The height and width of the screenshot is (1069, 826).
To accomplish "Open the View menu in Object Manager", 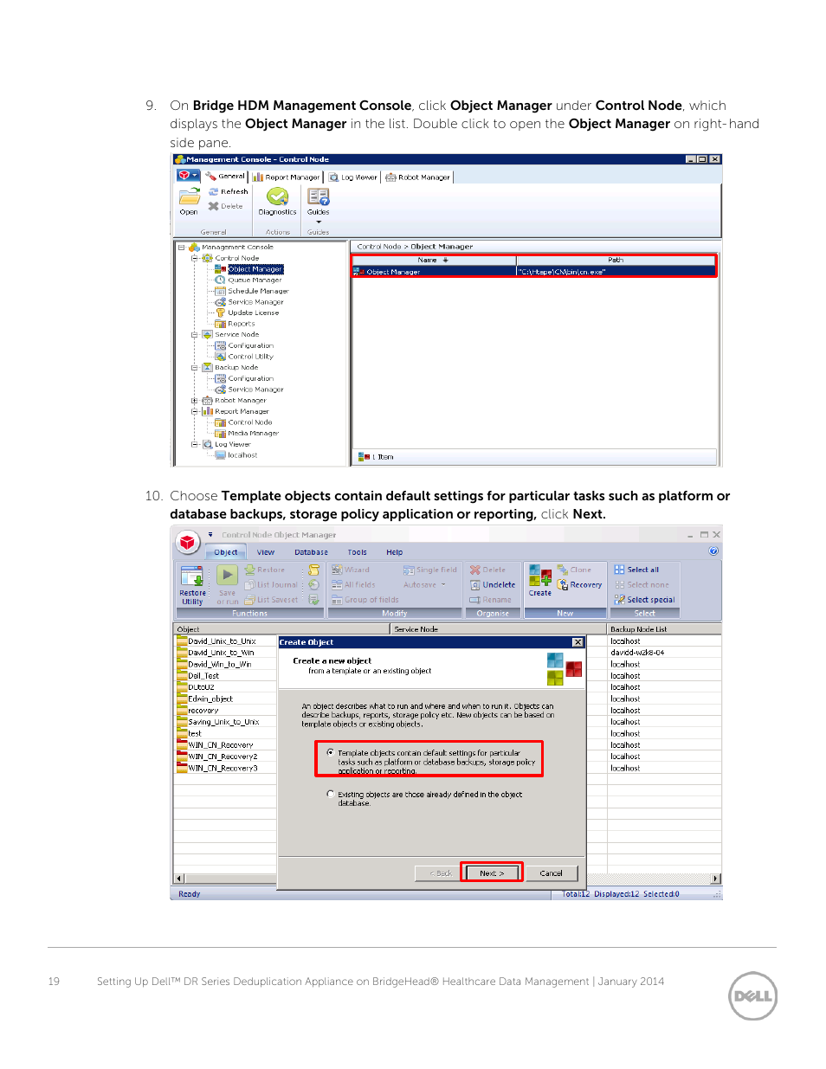I will click(266, 552).
